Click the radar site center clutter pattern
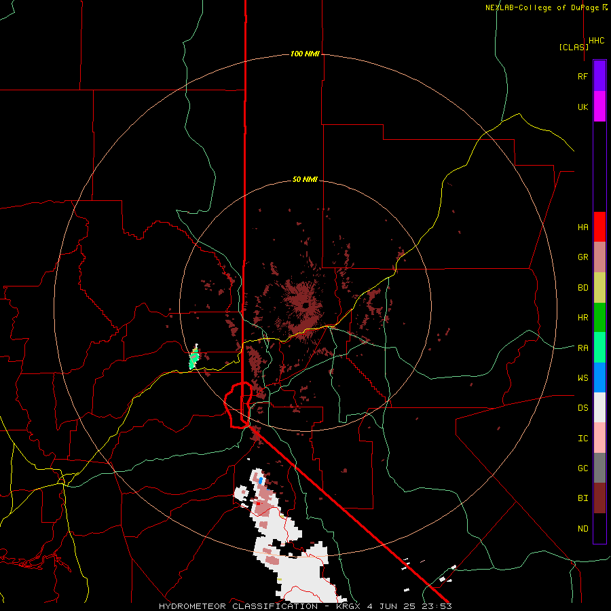611x611 pixels. pos(304,304)
